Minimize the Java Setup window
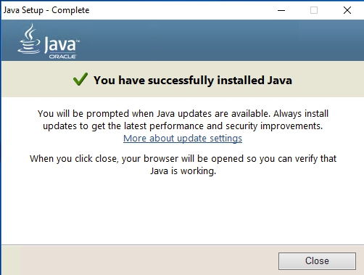Screen dimensions: 364x275 point(281,10)
